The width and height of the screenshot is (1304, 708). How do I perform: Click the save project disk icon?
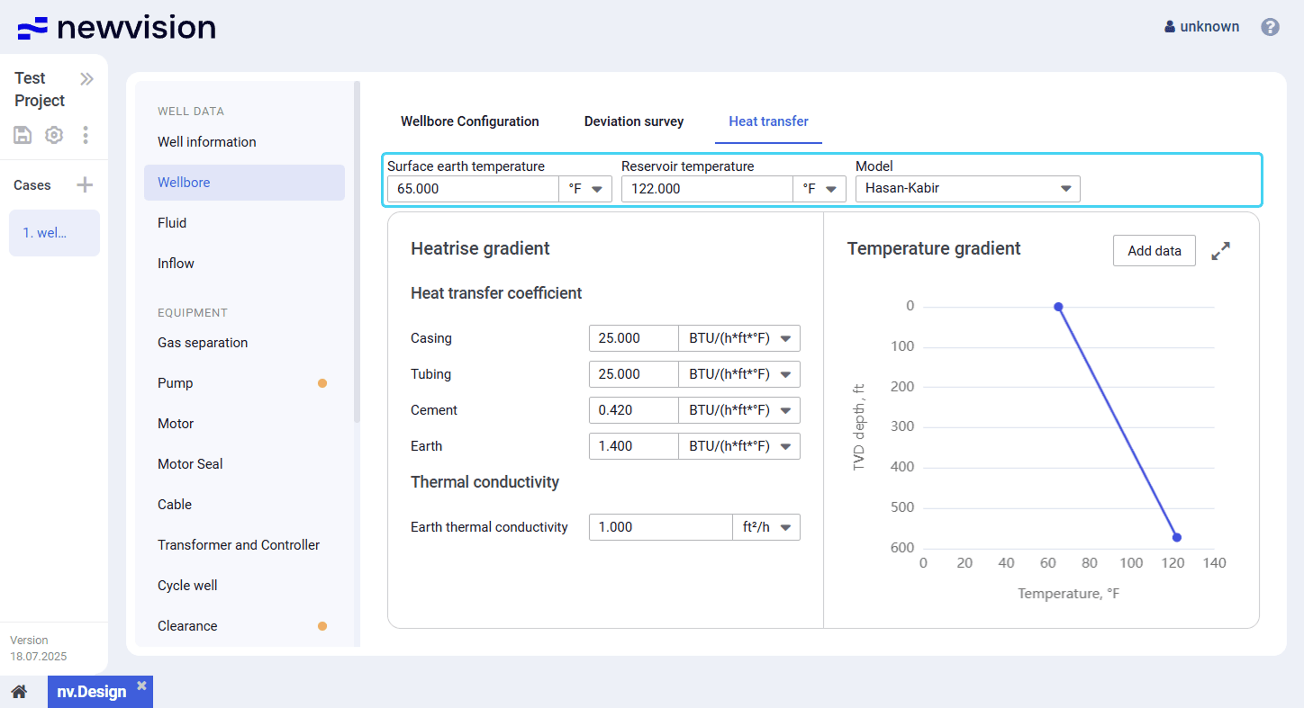[23, 135]
